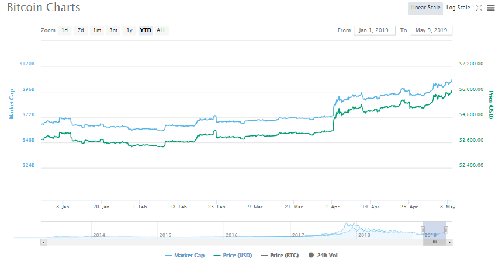Click the right navigator range handle
This screenshot has height=262, width=502.
(446, 230)
